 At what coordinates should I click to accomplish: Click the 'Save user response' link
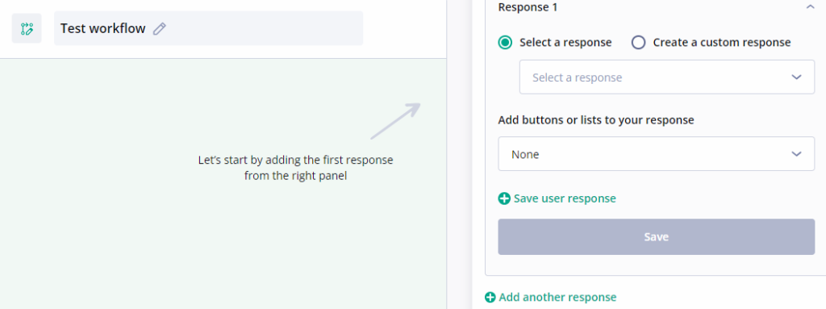565,198
